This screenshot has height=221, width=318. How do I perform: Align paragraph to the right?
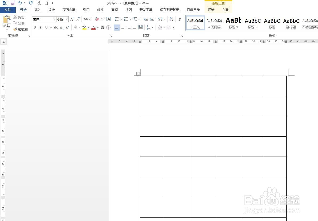click(129, 27)
